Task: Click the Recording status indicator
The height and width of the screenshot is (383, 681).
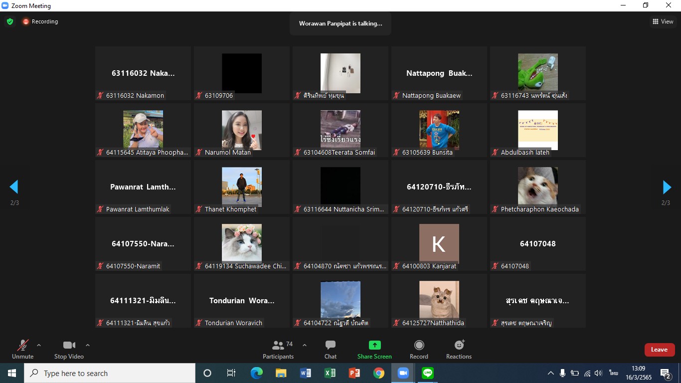Action: click(x=40, y=21)
